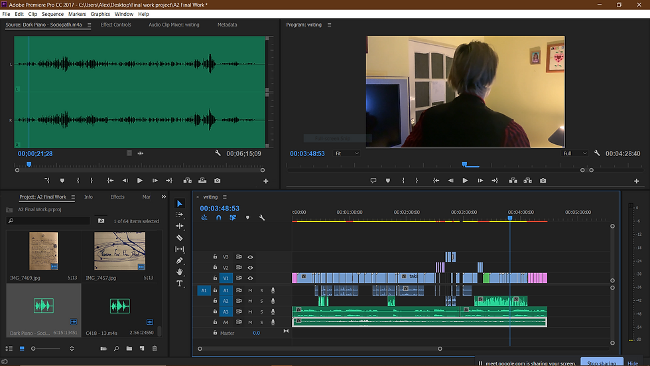Open writing sequence panel menu
The width and height of the screenshot is (650, 366).
point(225,197)
